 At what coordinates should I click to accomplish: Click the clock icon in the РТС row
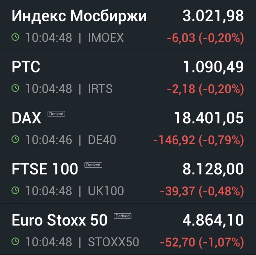click(15, 88)
